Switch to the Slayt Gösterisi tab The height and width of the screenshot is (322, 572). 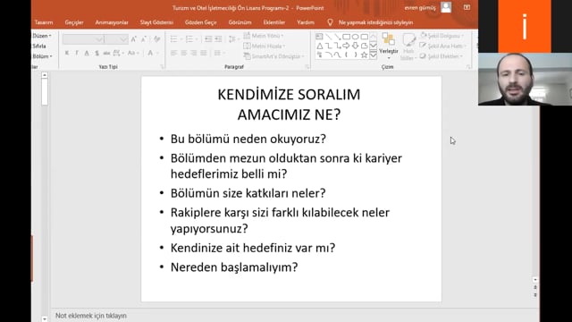[157, 22]
